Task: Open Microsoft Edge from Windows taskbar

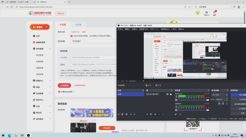Action: [x=10, y=135]
